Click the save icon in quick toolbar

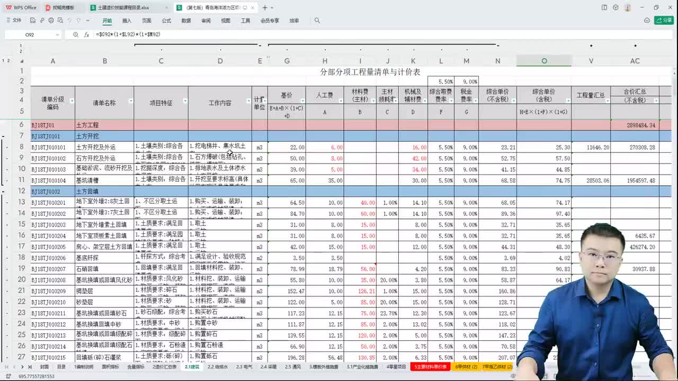click(33, 20)
